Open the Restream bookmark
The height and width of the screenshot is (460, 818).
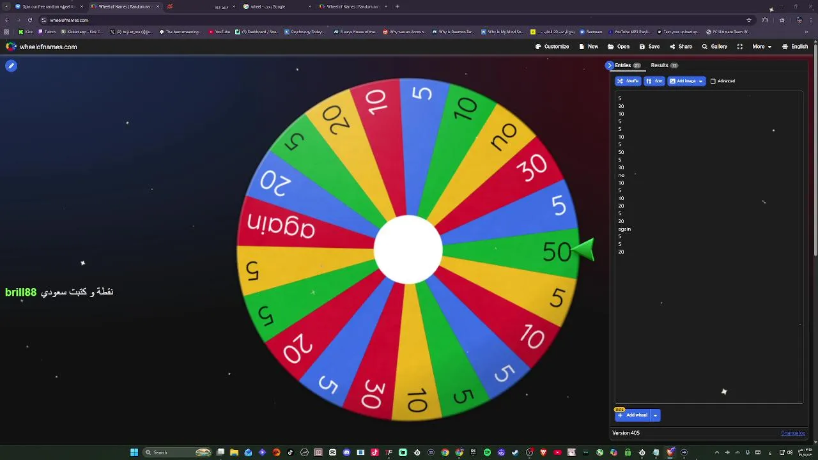[x=591, y=31]
